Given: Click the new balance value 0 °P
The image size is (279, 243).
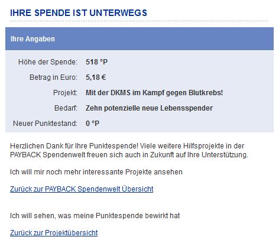Looking at the screenshot, I should tap(92, 124).
